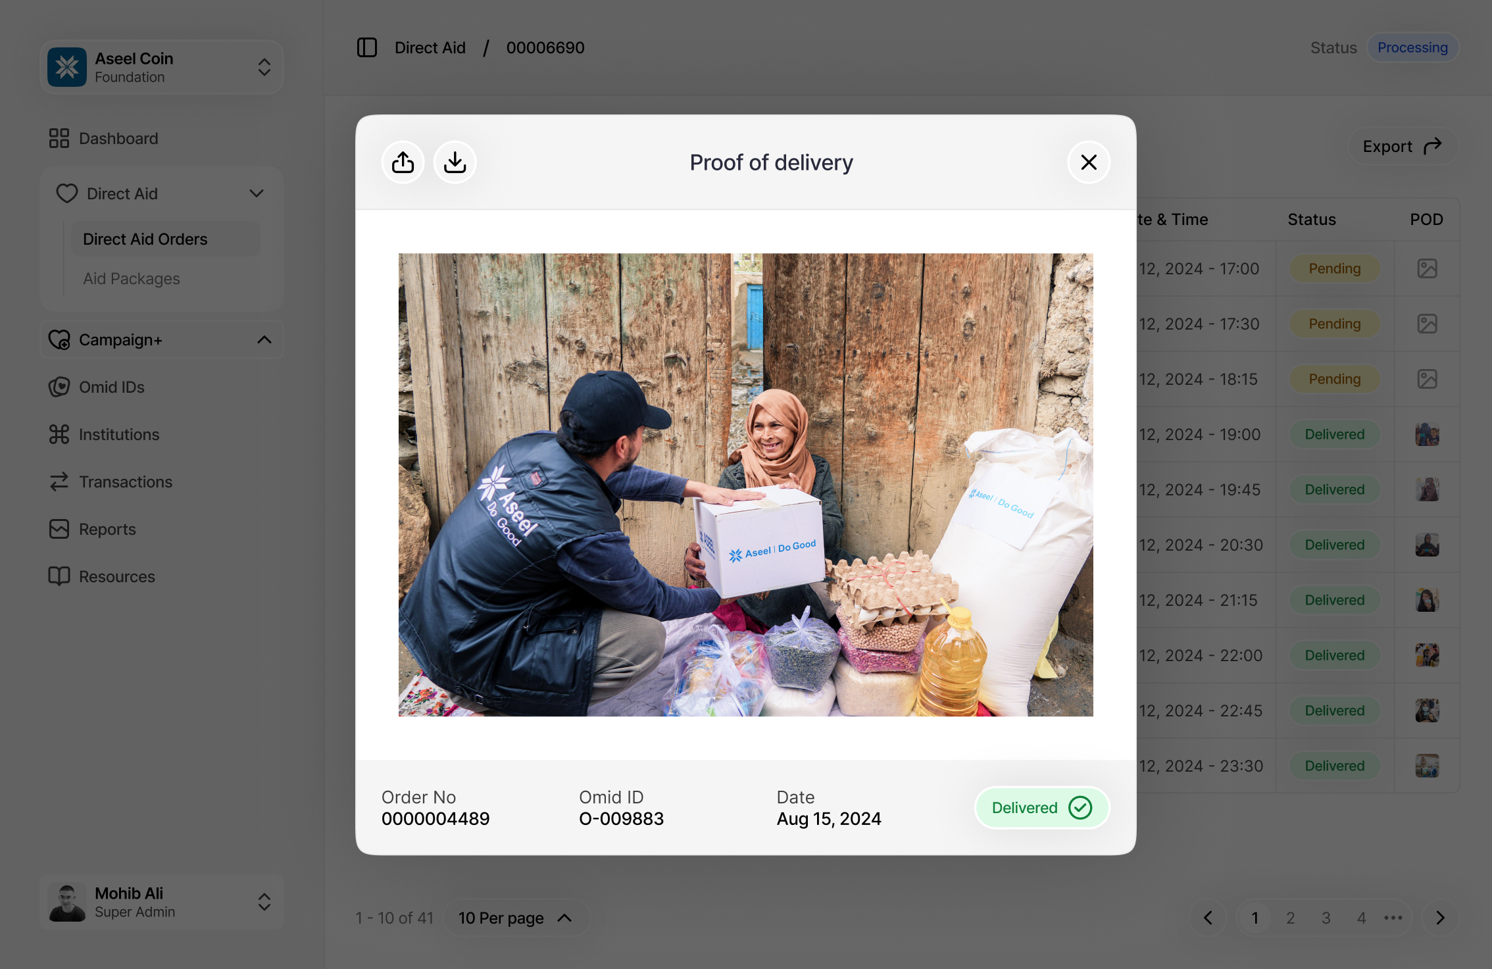1492x969 pixels.
Task: Open POD thumbnail for 19:00 row
Action: click(x=1427, y=434)
